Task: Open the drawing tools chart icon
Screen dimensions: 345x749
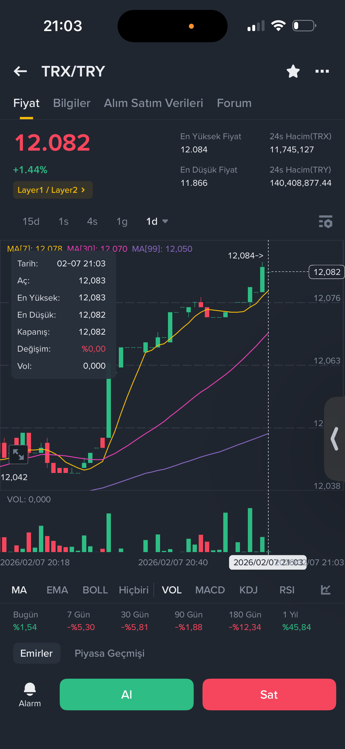Action: click(325, 590)
